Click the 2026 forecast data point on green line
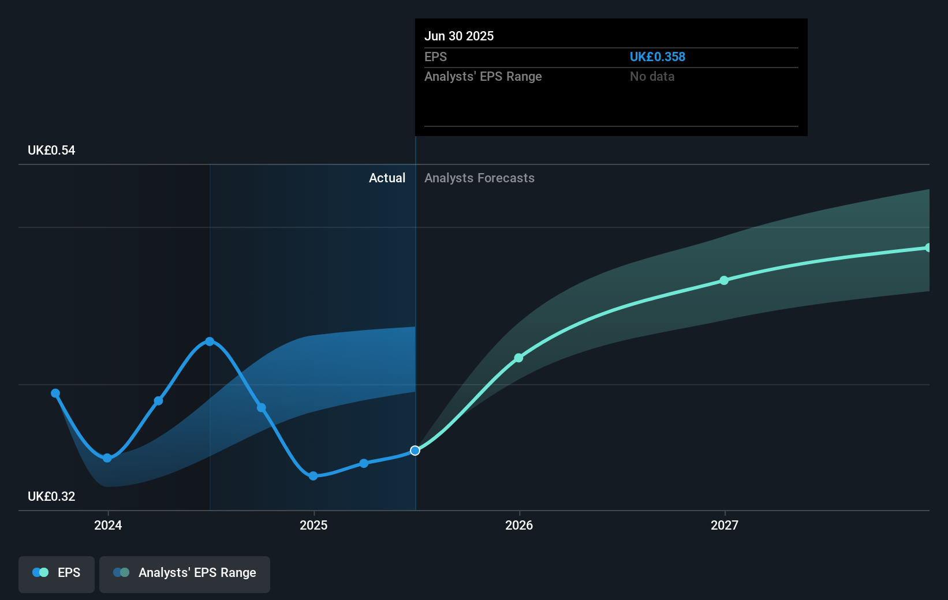948x600 pixels. click(519, 358)
